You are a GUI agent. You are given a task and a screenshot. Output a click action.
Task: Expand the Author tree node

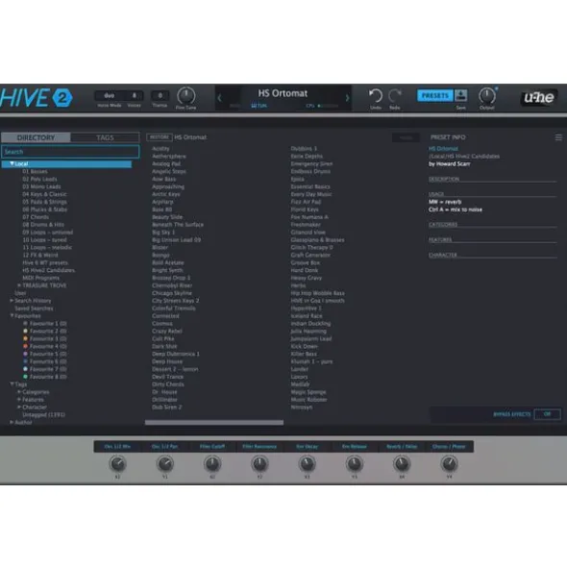click(12, 422)
